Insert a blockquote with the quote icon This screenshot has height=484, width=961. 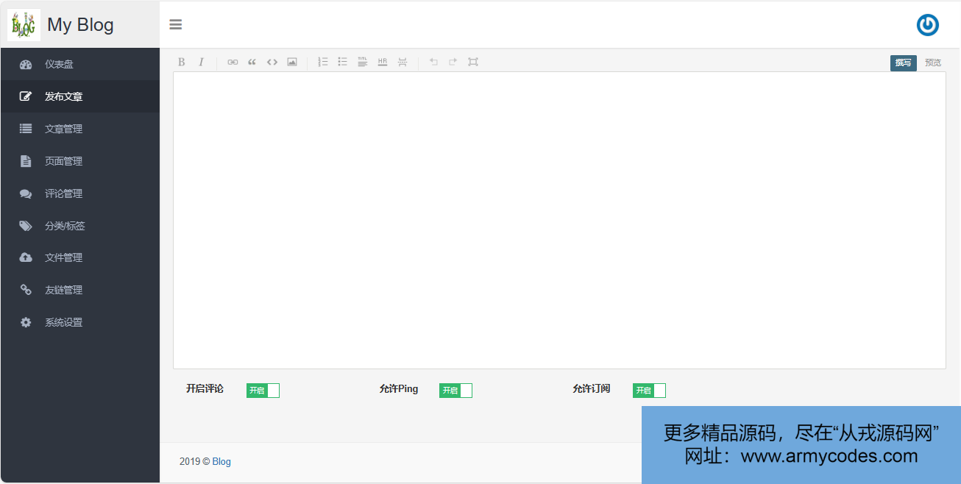tap(252, 63)
